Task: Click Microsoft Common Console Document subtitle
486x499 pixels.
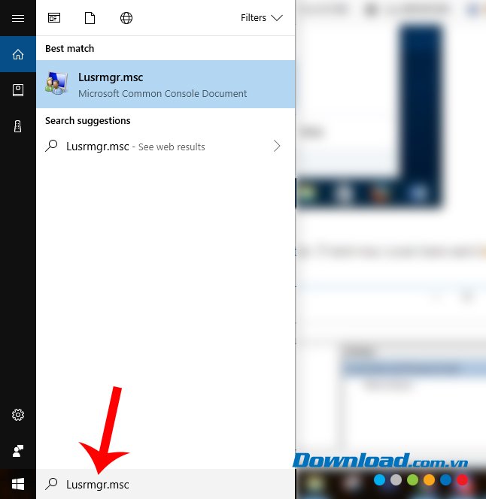Action: pyautogui.click(x=163, y=93)
